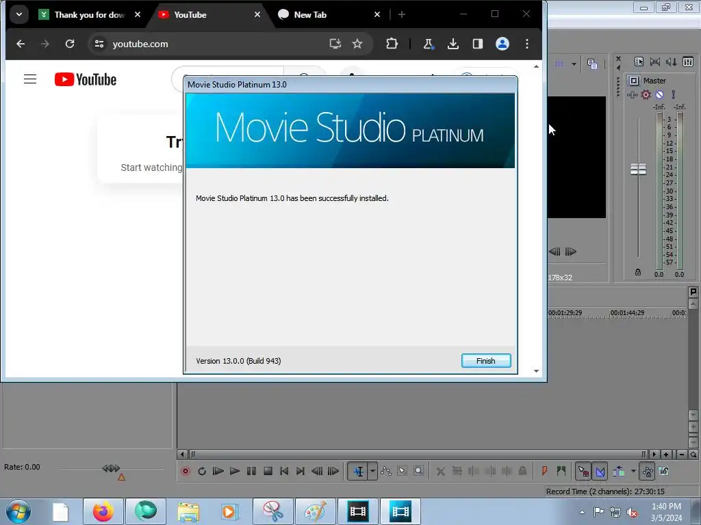Toggle Enable Snapping button
Viewport: 701px width, 525px height.
point(583,471)
